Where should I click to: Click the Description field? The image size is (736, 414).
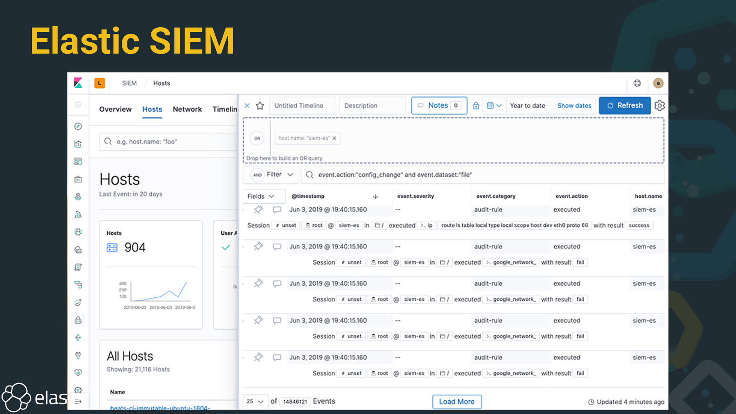[x=372, y=105]
